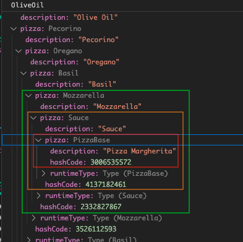Select description "Basil" row
The height and width of the screenshot is (242, 243).
[x=122, y=84]
